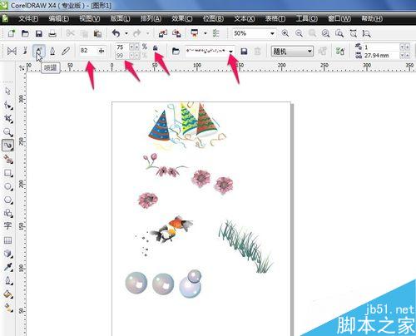The height and width of the screenshot is (336, 416).
Task: Browse for spraylist folder
Action: [176, 51]
